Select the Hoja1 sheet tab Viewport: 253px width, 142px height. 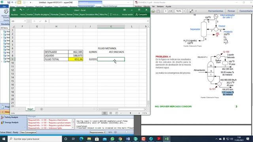coord(30,109)
